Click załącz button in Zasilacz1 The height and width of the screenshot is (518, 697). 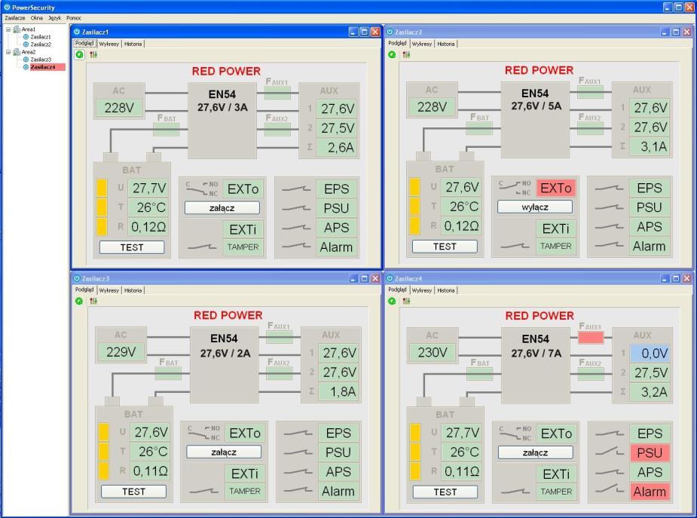(222, 208)
